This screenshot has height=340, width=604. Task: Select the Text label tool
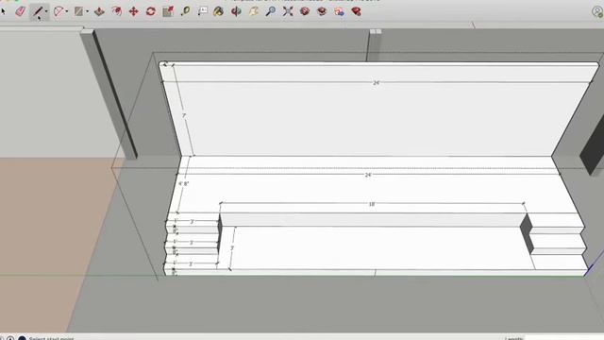click(x=202, y=11)
